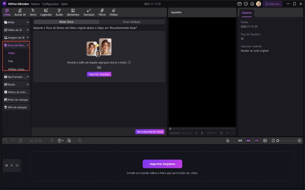Click the timeline zoom slider handle

(x=278, y=141)
